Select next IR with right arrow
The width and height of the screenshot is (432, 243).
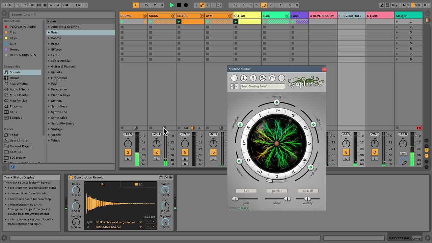153,227
